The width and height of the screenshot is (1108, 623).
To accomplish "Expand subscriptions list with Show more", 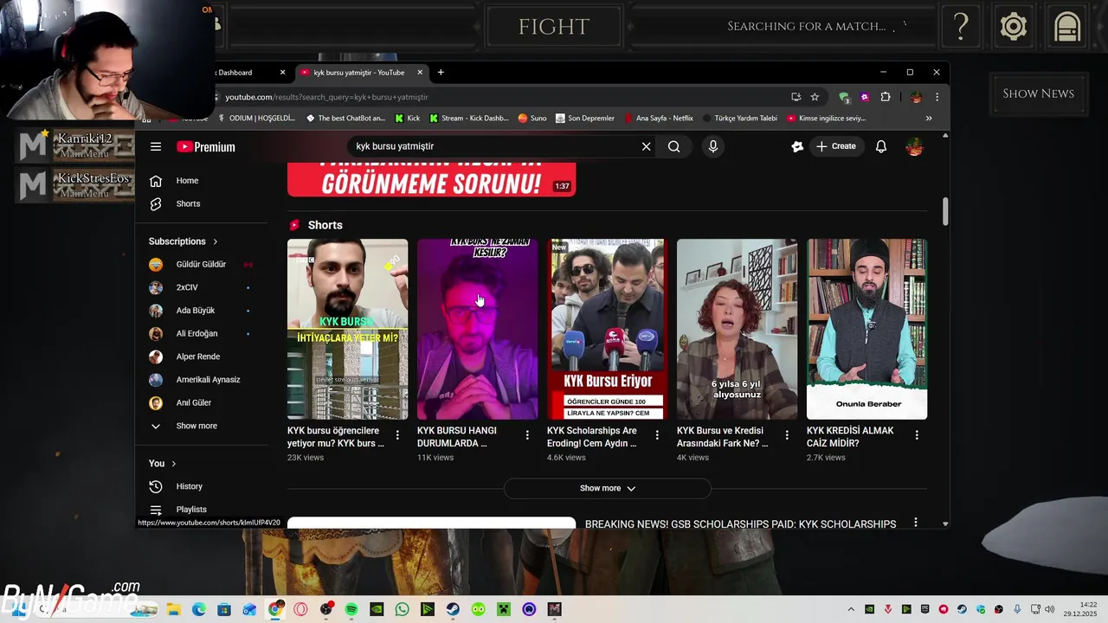I will tap(196, 426).
